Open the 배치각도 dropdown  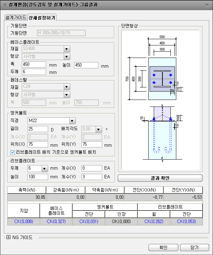pos(98,129)
